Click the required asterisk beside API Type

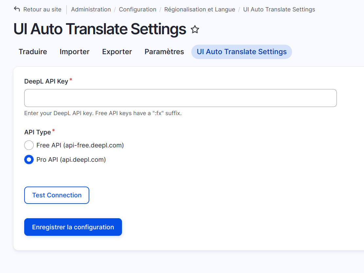coord(53,130)
